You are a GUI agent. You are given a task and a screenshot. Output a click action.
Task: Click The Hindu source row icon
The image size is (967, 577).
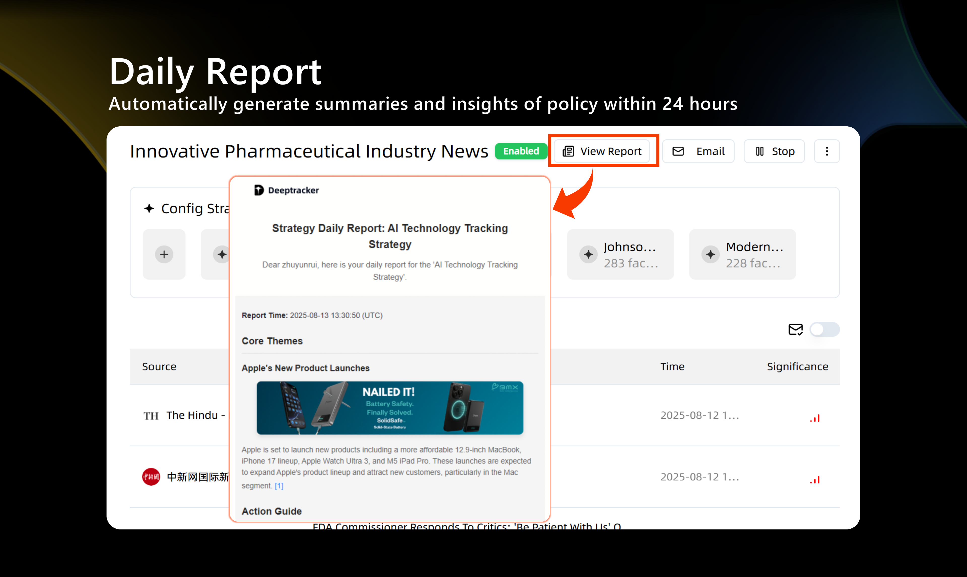pyautogui.click(x=151, y=416)
